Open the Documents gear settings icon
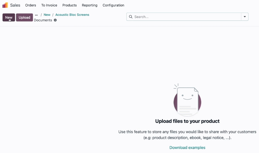 point(55,20)
